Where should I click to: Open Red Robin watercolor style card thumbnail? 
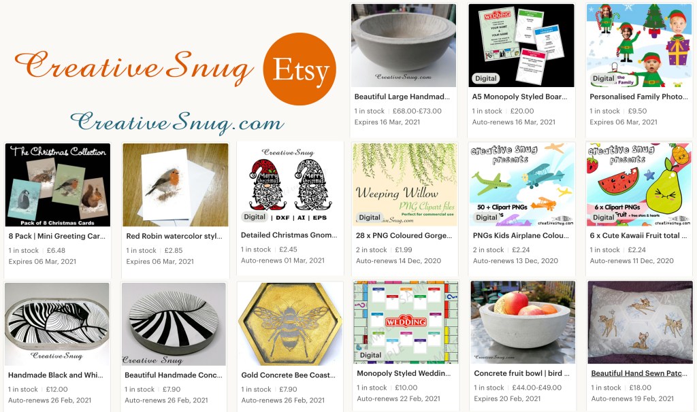pos(176,185)
